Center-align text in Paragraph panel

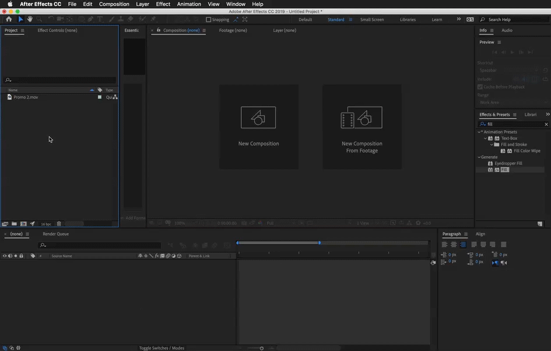coord(454,244)
